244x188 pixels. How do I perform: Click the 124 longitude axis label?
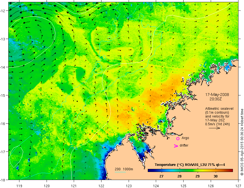(156, 186)
